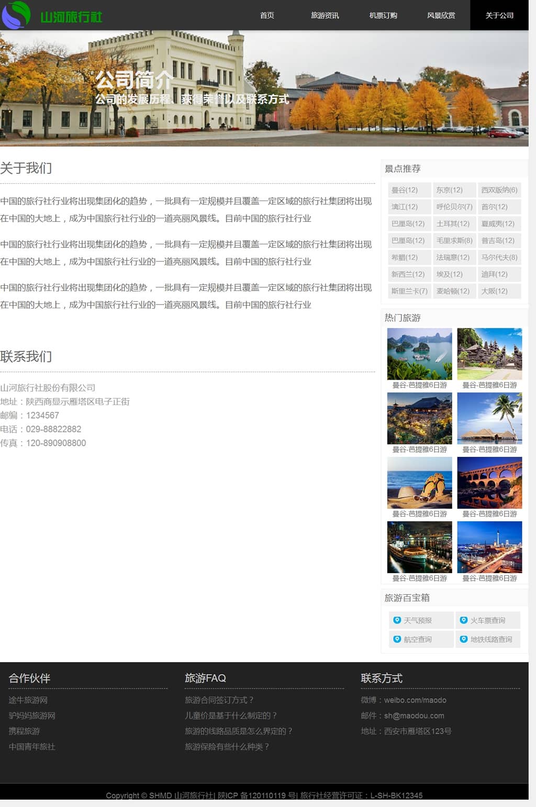
Task: Pick the 斯里兰卡(7) destination tag
Action: click(409, 291)
